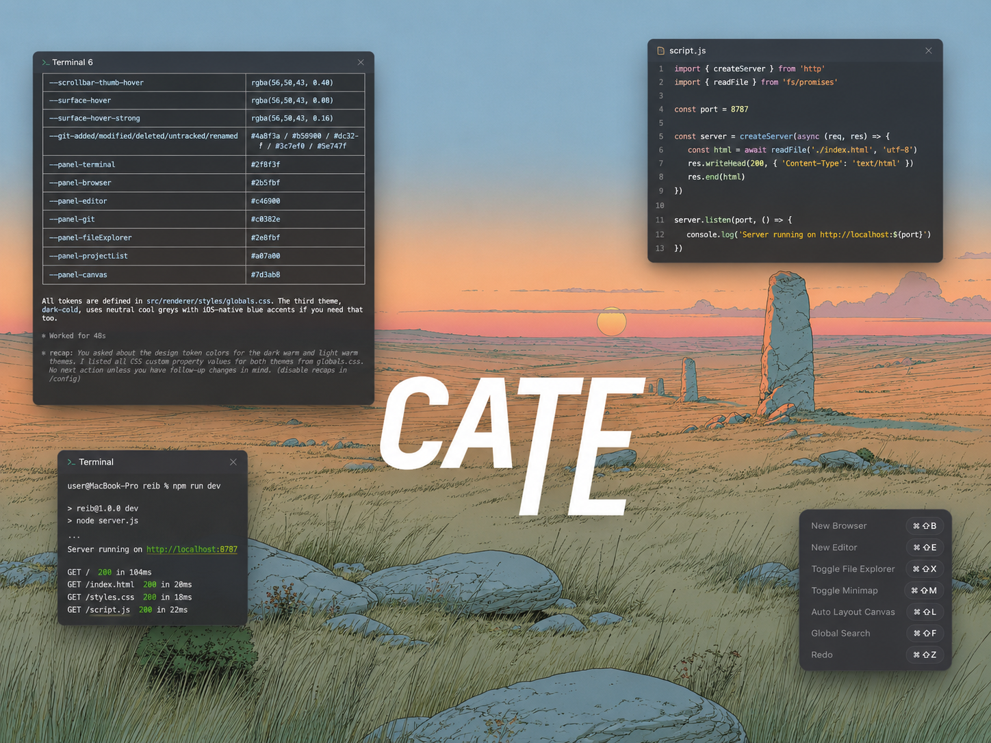Click the prompt icon in the npm run dev Terminal title

point(71,462)
